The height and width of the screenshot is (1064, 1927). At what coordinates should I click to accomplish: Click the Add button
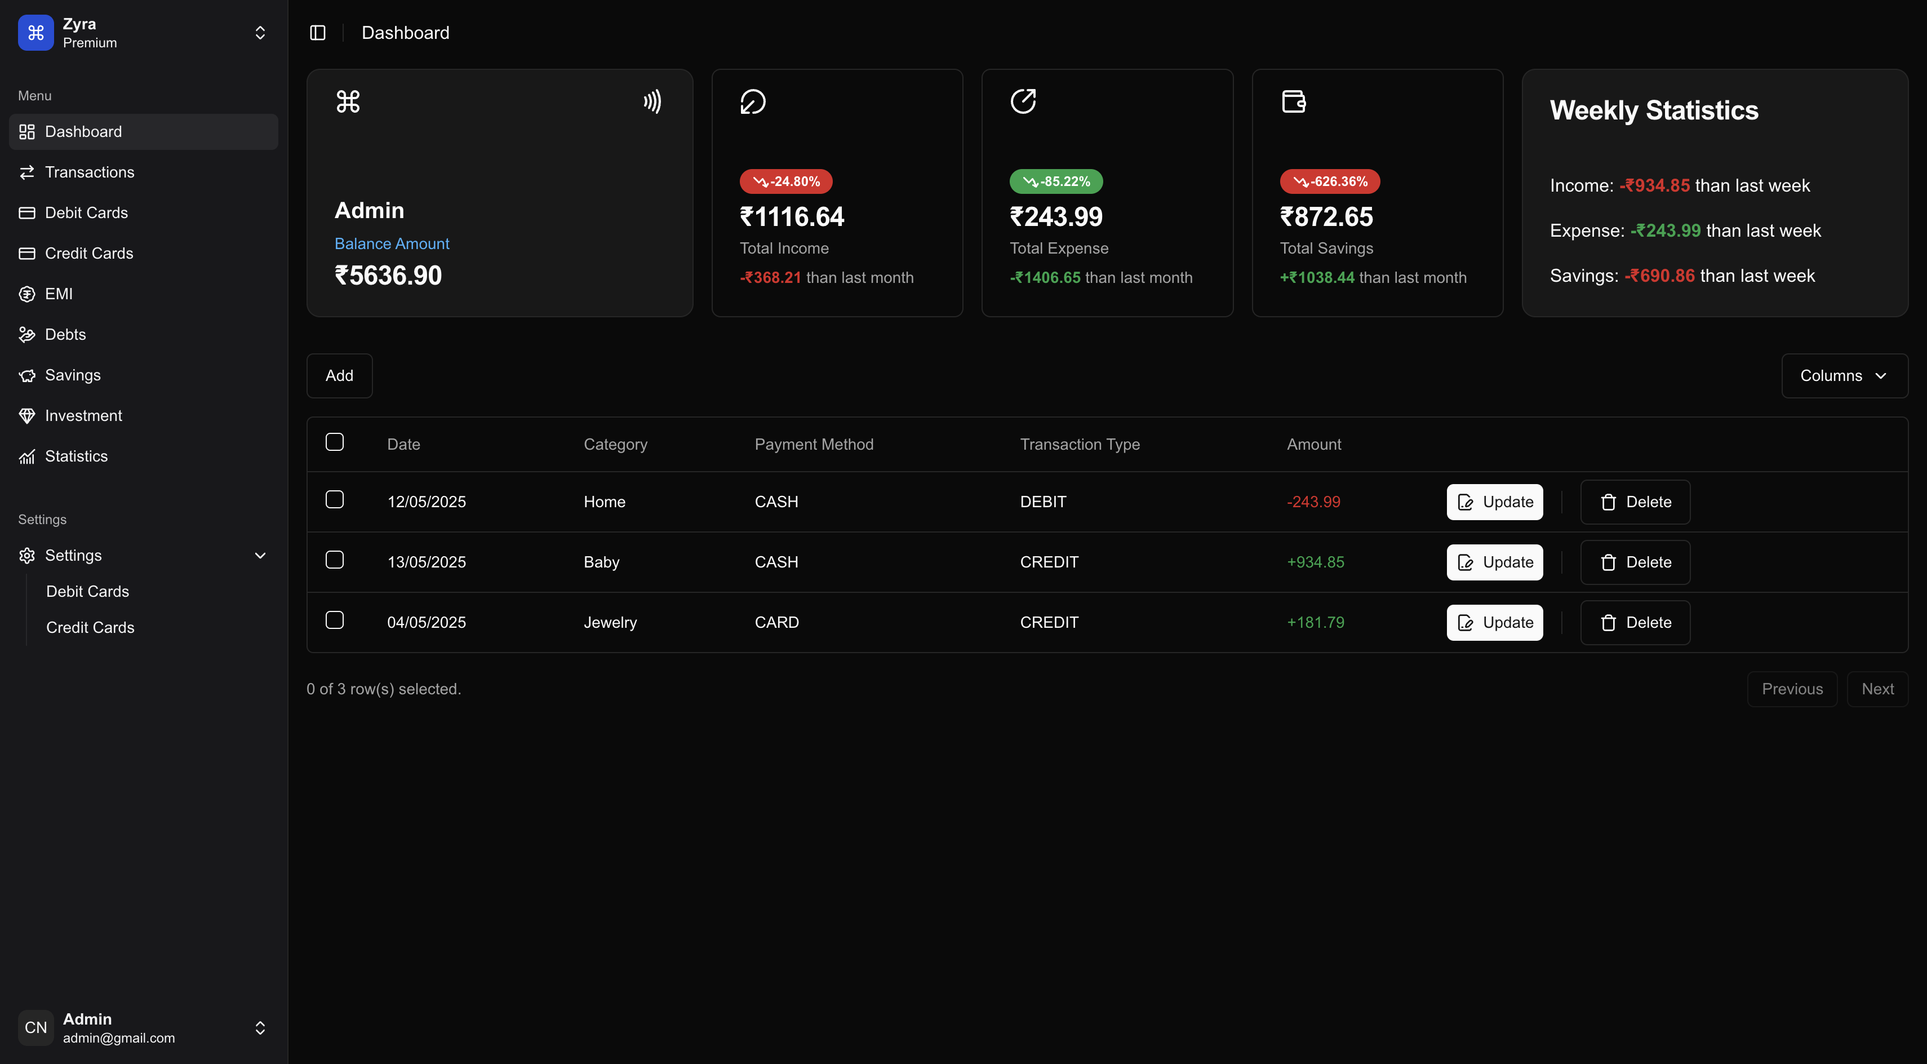tap(339, 375)
